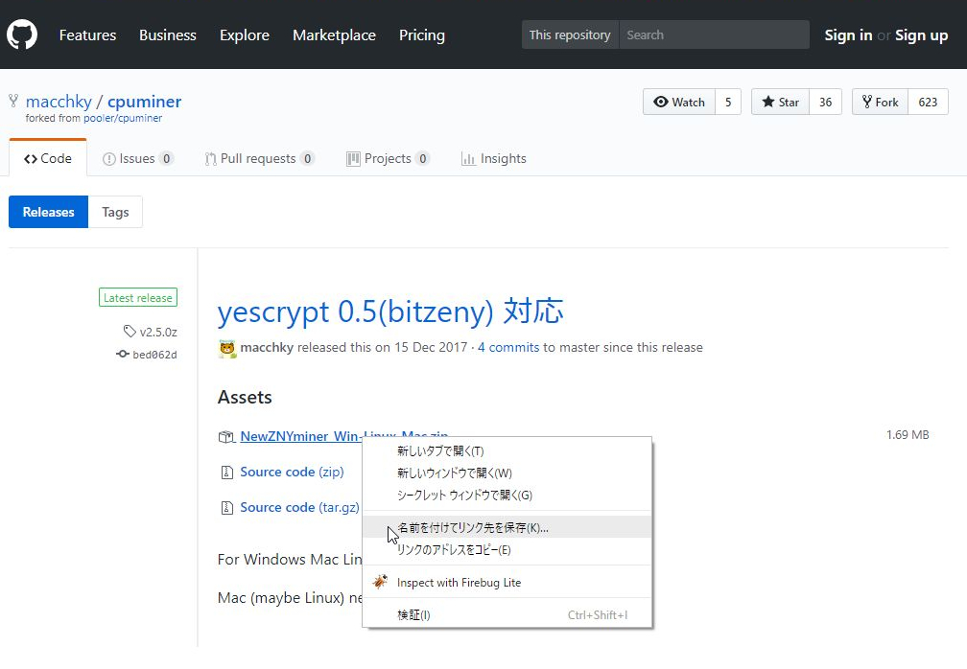Open the Pricing page
The height and width of the screenshot is (669, 967).
click(422, 35)
